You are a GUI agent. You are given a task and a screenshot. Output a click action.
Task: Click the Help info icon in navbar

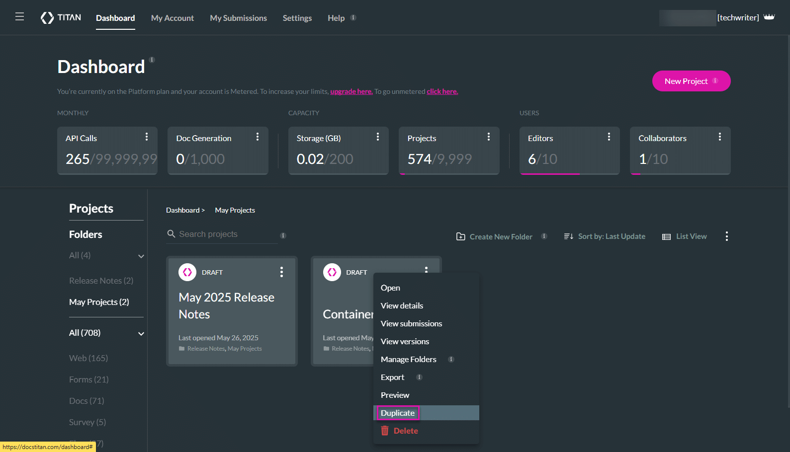pyautogui.click(x=353, y=18)
